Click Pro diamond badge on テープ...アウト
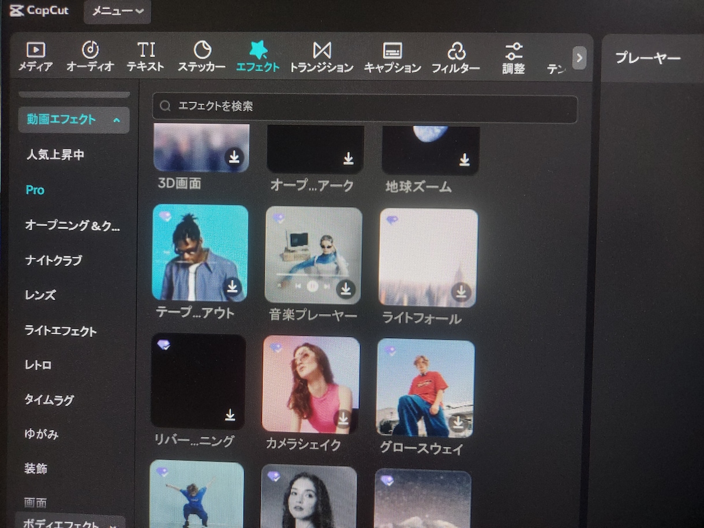 (166, 216)
